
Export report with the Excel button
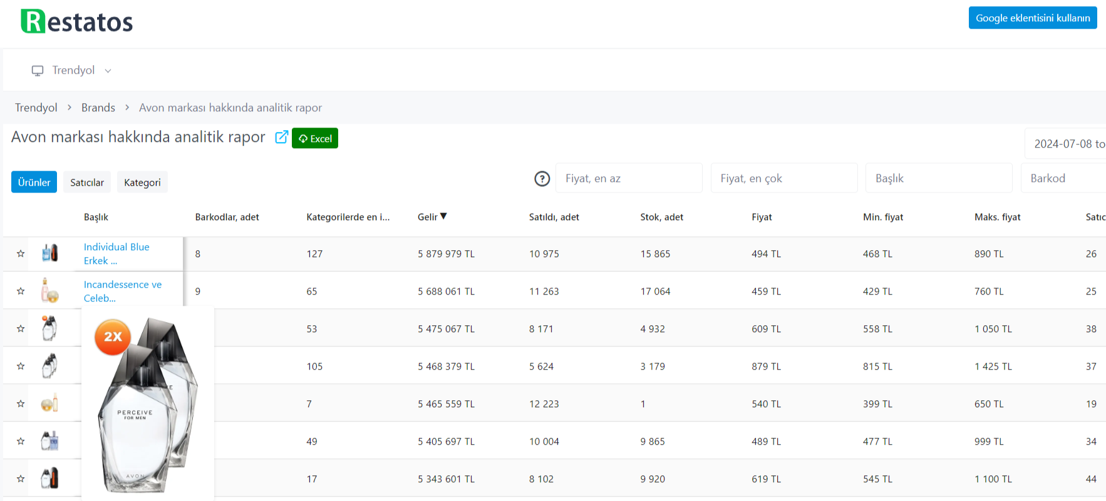click(x=315, y=138)
